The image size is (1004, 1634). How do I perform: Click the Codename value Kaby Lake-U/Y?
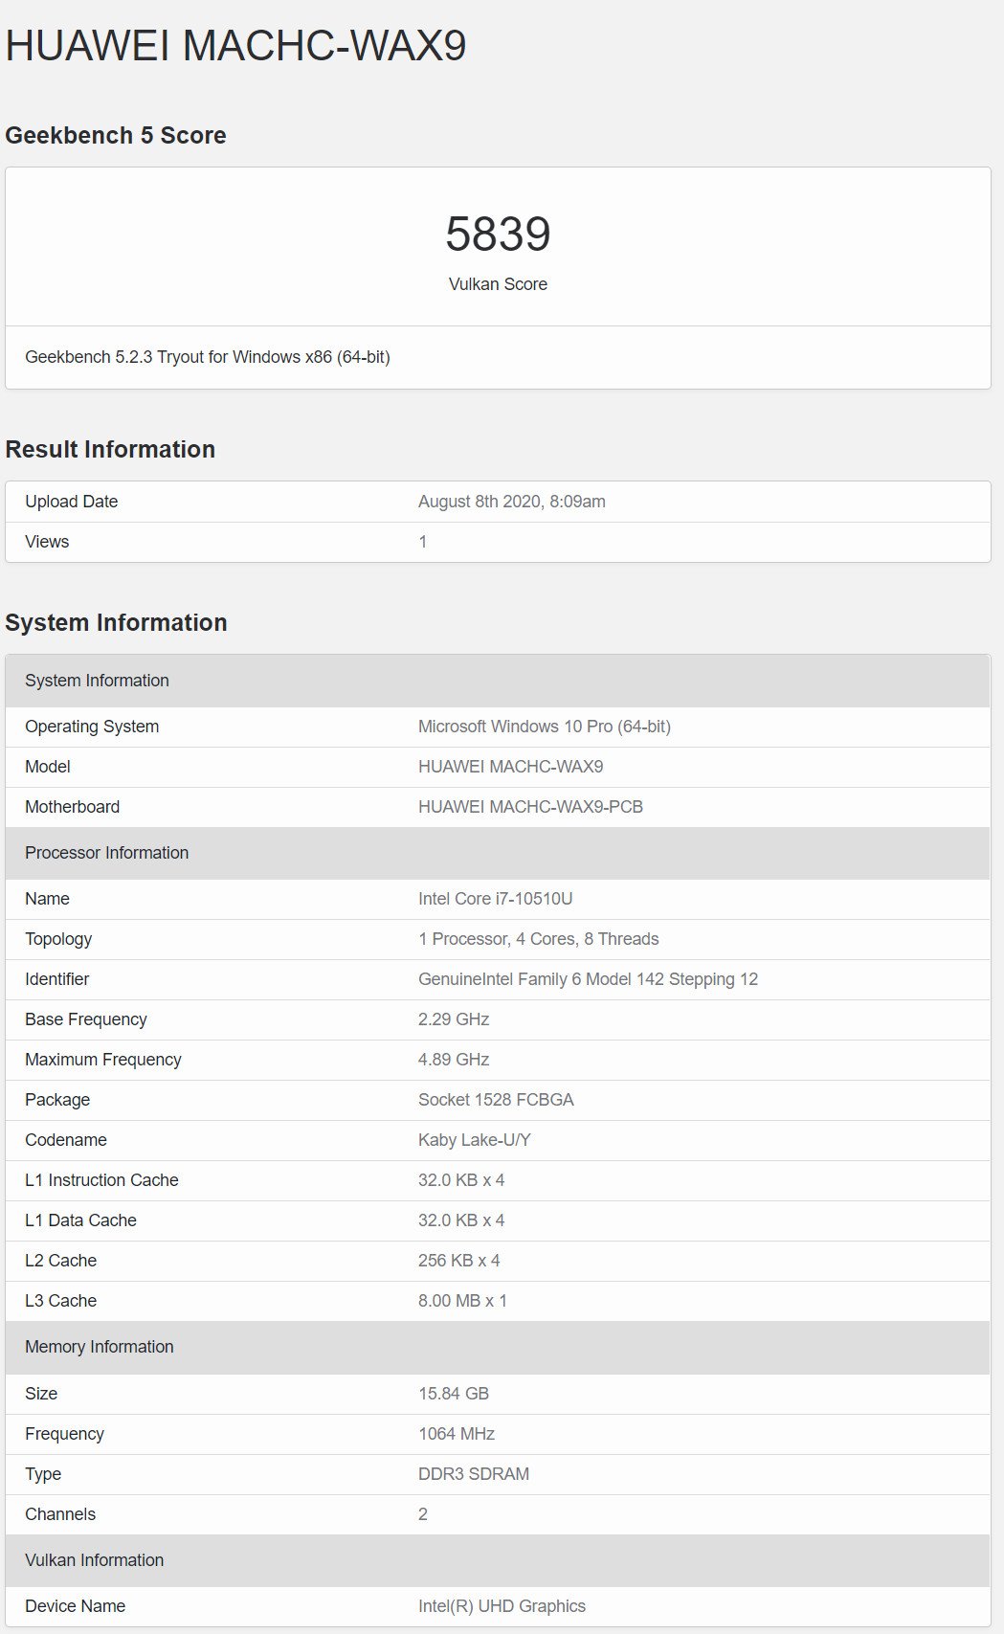coord(475,1140)
